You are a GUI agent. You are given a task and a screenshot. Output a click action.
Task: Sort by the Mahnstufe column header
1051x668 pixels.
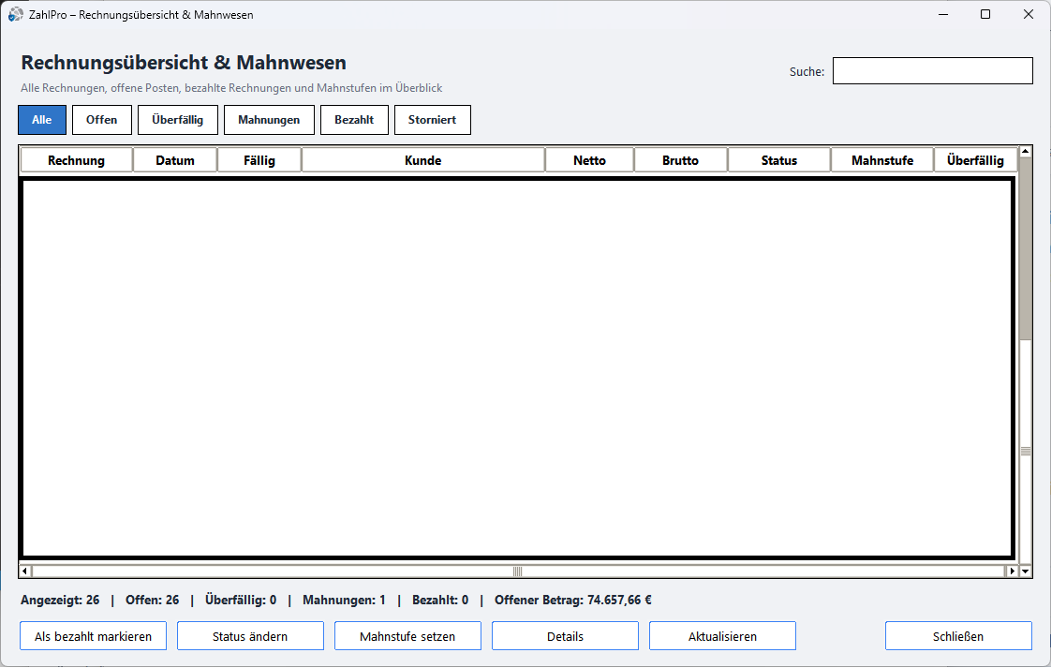coord(882,160)
